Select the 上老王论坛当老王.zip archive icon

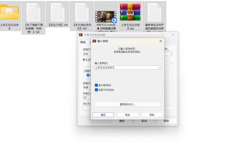pos(130,12)
